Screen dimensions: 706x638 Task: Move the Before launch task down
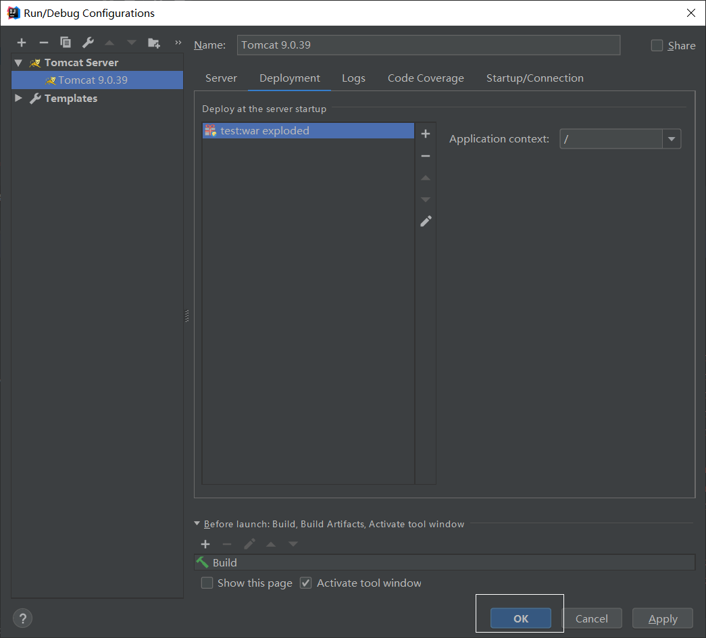click(x=293, y=544)
